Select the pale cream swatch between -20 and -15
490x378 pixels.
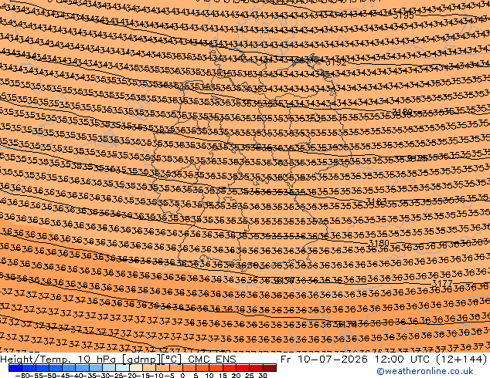[136, 368]
